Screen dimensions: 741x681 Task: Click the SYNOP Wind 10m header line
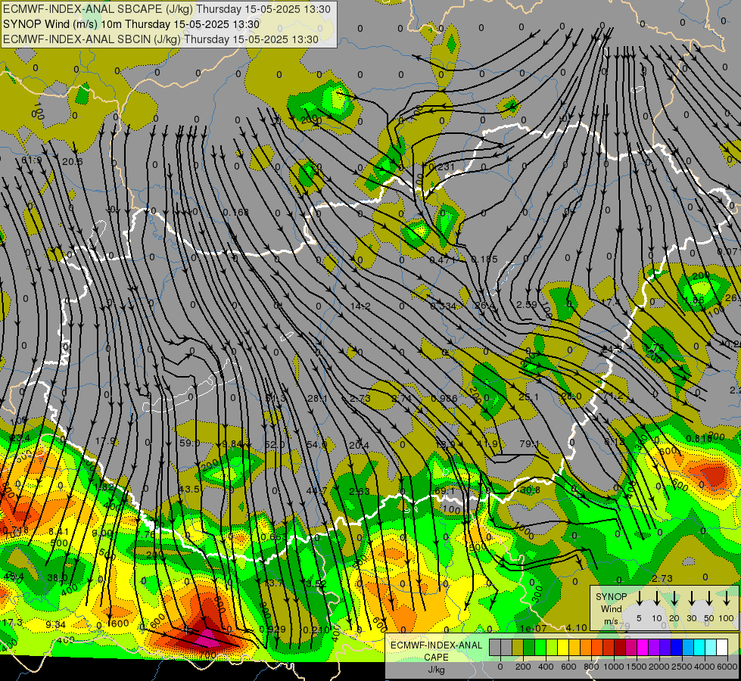pyautogui.click(x=132, y=24)
